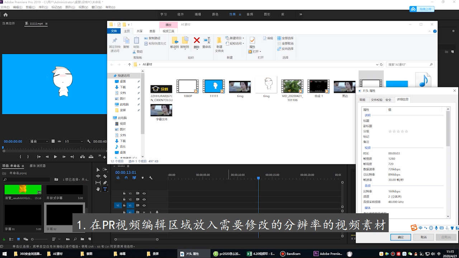
Task: Toggle V1 source patching button
Action: point(118,205)
